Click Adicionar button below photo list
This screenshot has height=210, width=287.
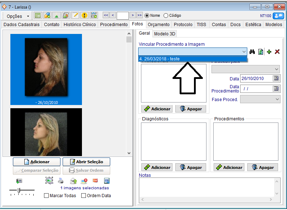37,162
